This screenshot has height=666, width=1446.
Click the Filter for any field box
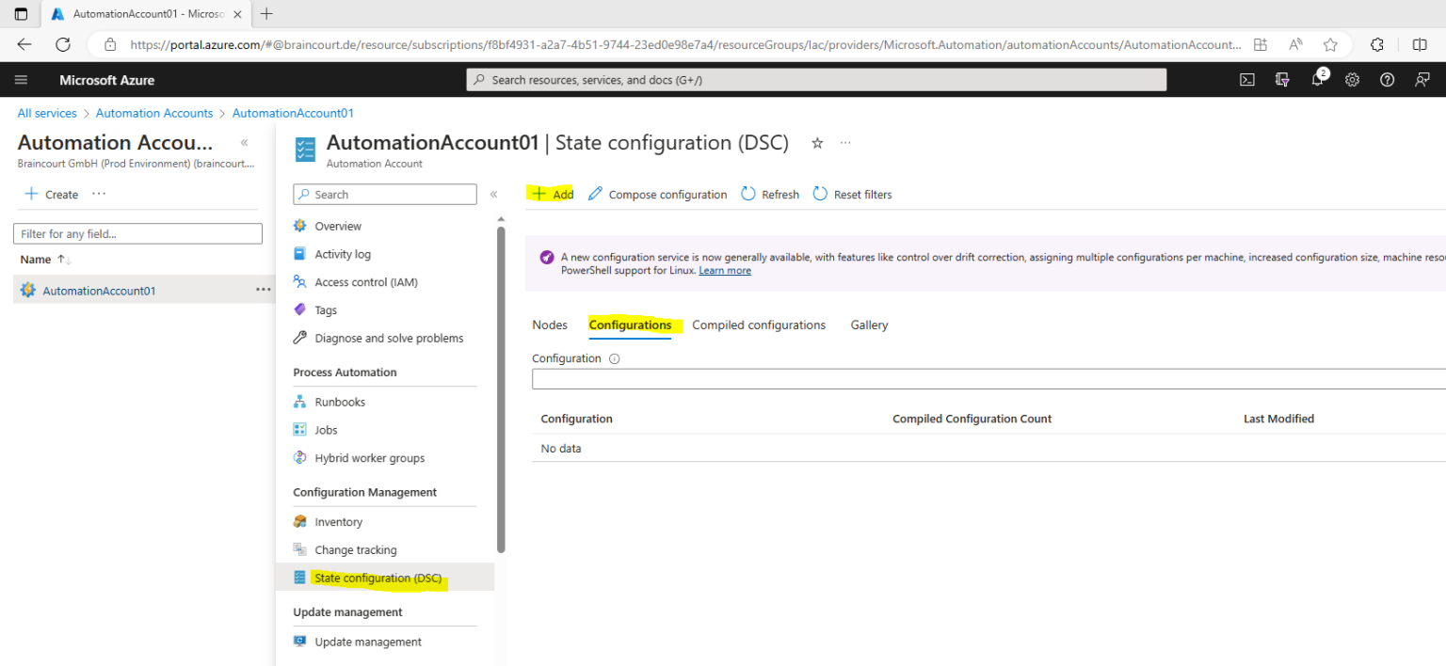tap(137, 232)
